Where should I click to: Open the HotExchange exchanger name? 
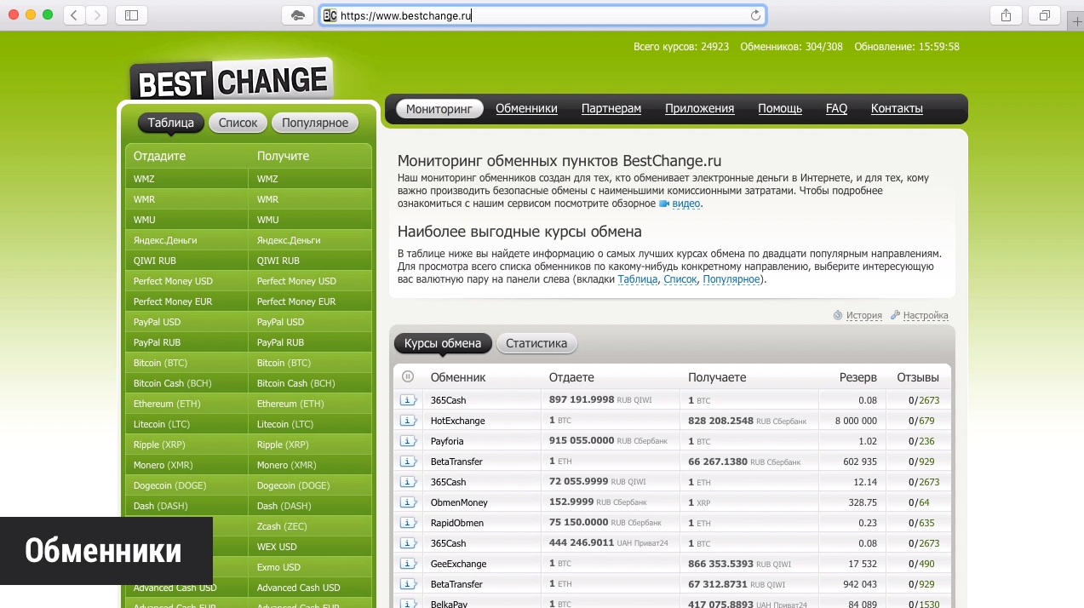(457, 421)
